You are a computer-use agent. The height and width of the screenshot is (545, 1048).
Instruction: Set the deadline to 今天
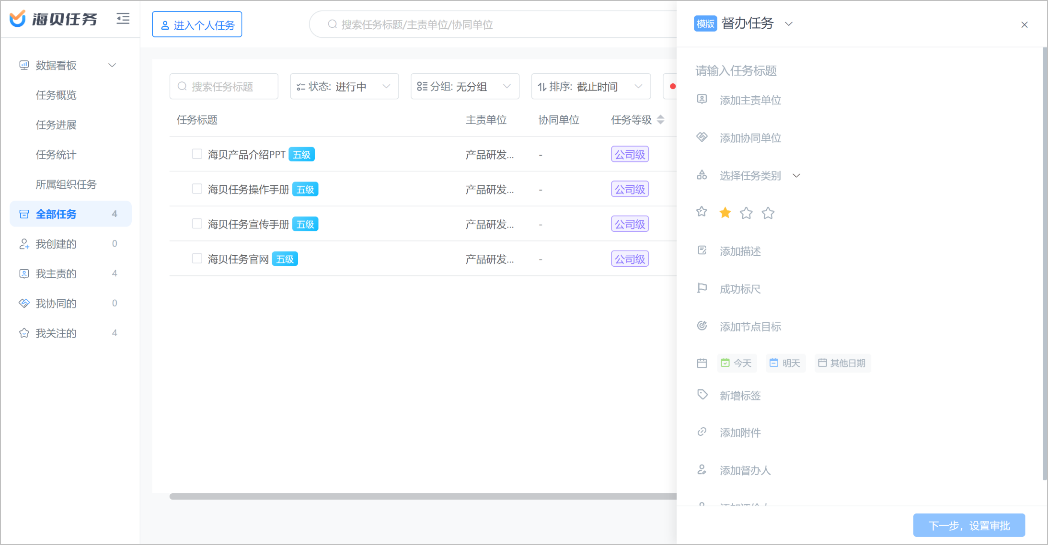point(737,363)
